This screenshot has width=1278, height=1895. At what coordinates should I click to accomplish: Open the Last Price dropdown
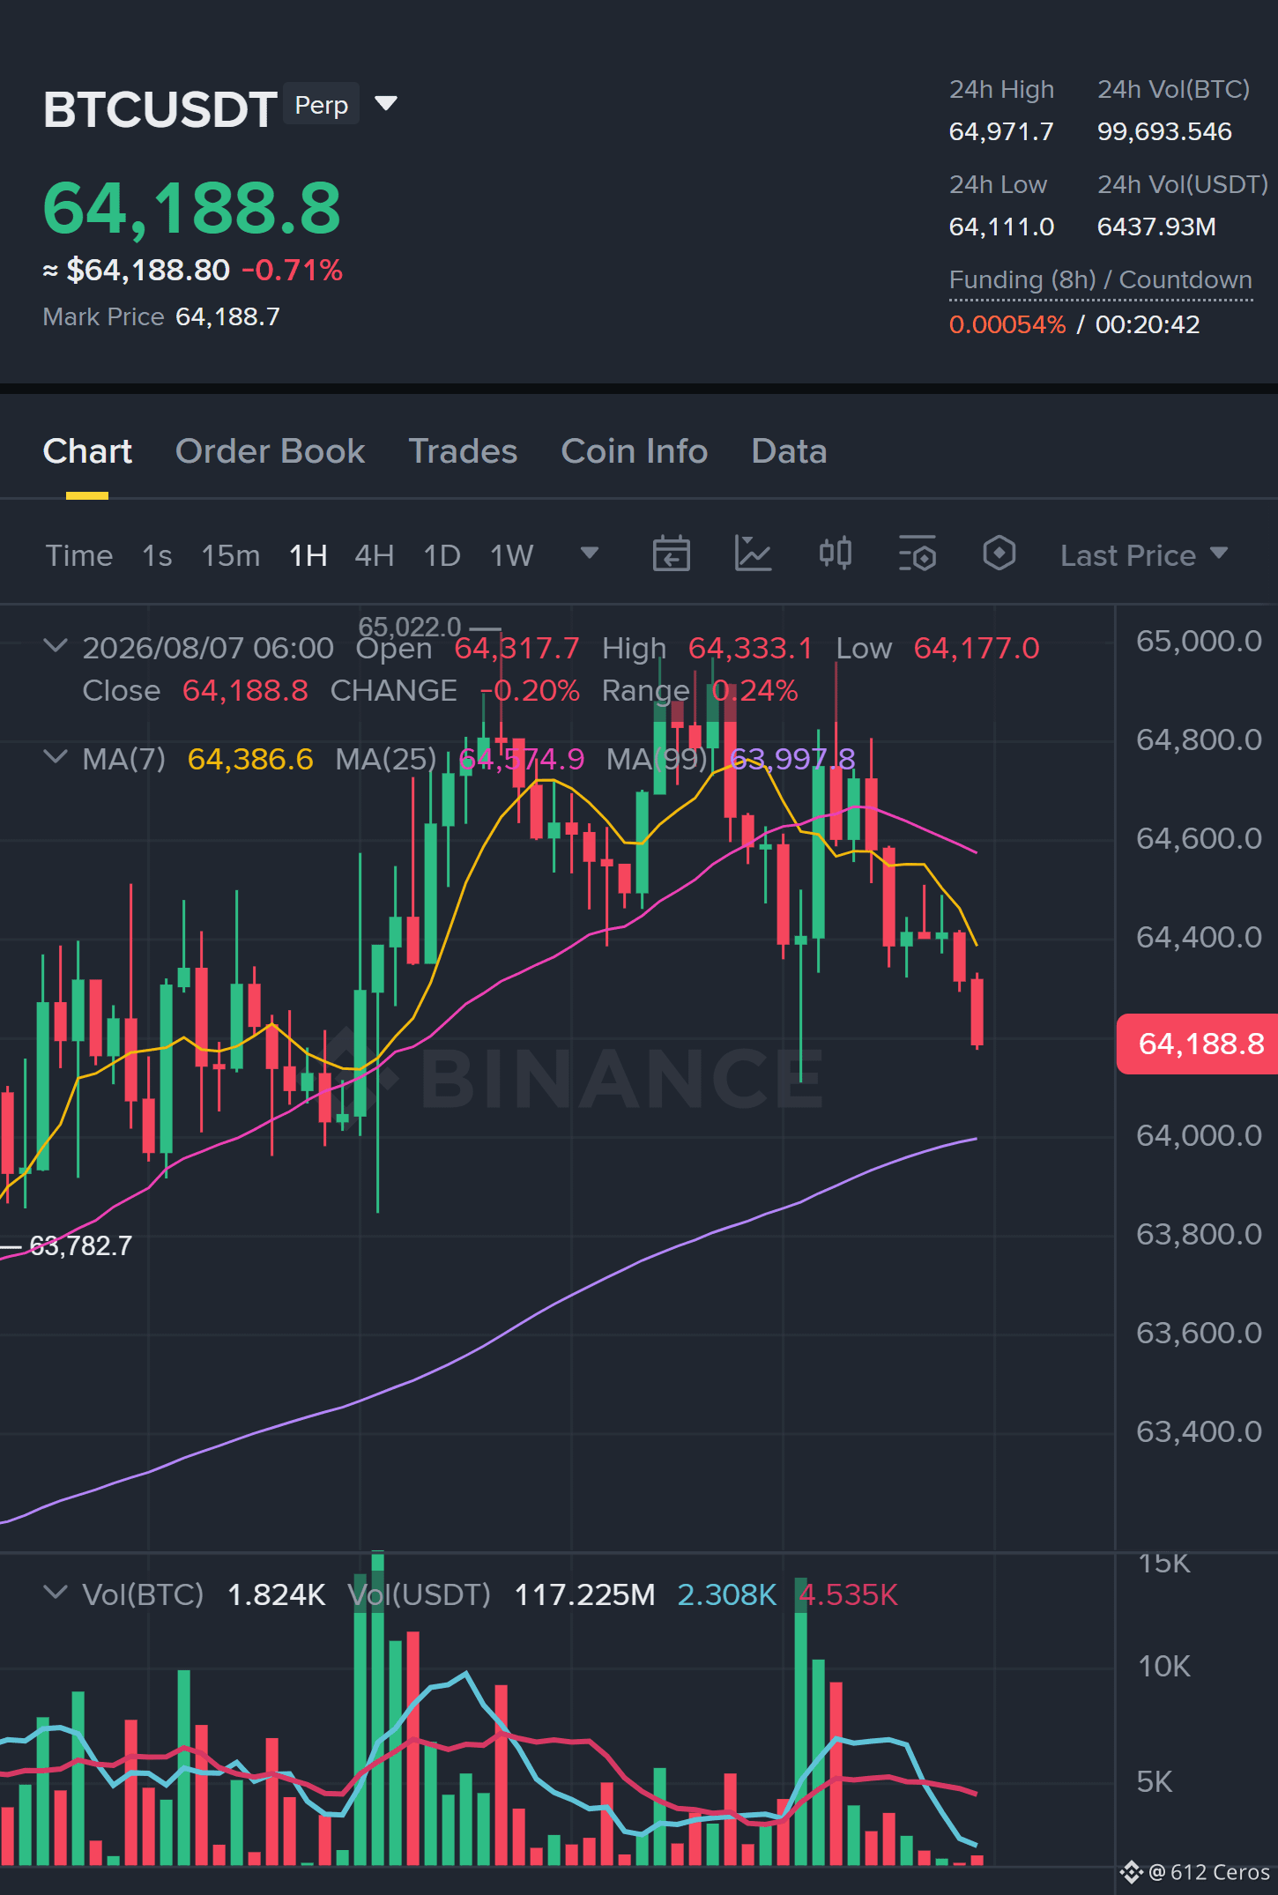pos(1143,555)
